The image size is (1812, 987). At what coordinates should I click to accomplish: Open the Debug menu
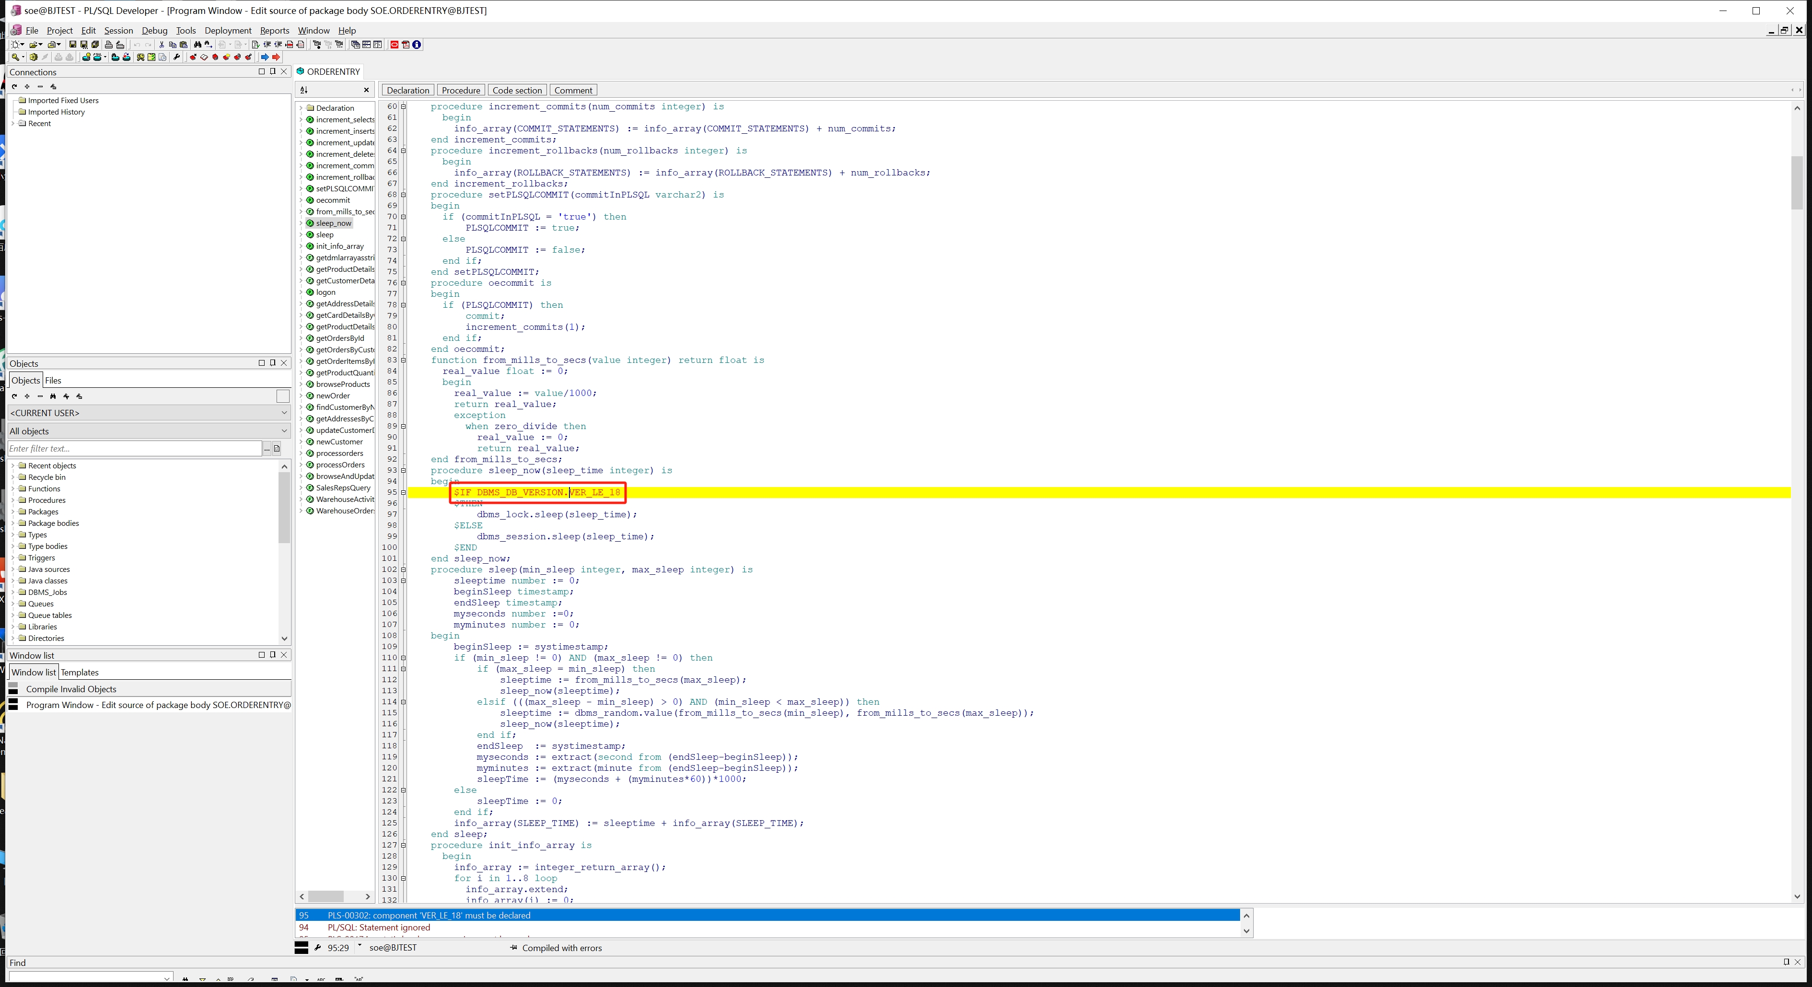point(154,30)
